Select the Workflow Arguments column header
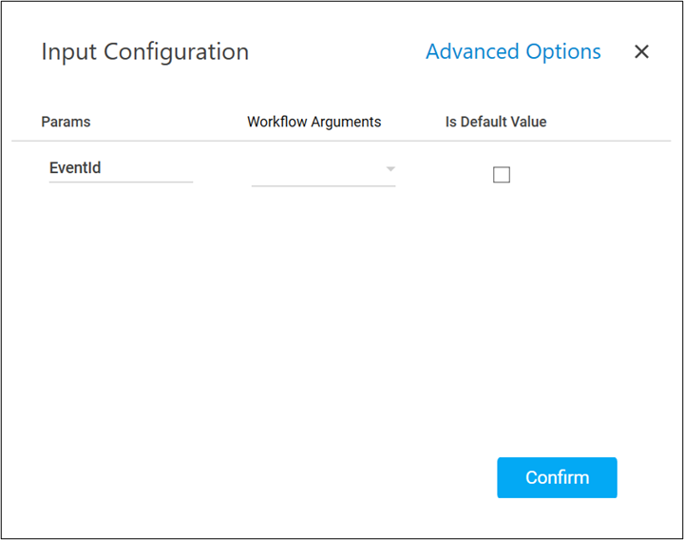 [x=313, y=122]
